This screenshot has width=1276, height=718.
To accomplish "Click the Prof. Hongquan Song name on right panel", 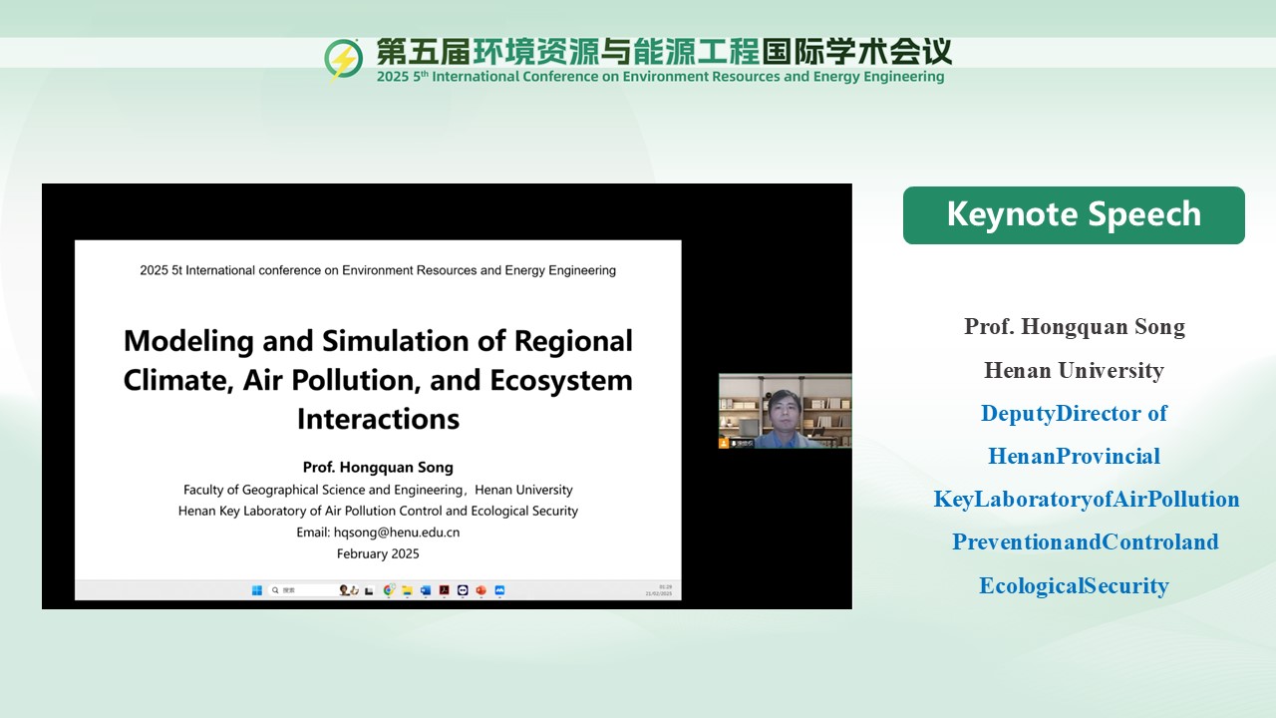I will (1074, 327).
